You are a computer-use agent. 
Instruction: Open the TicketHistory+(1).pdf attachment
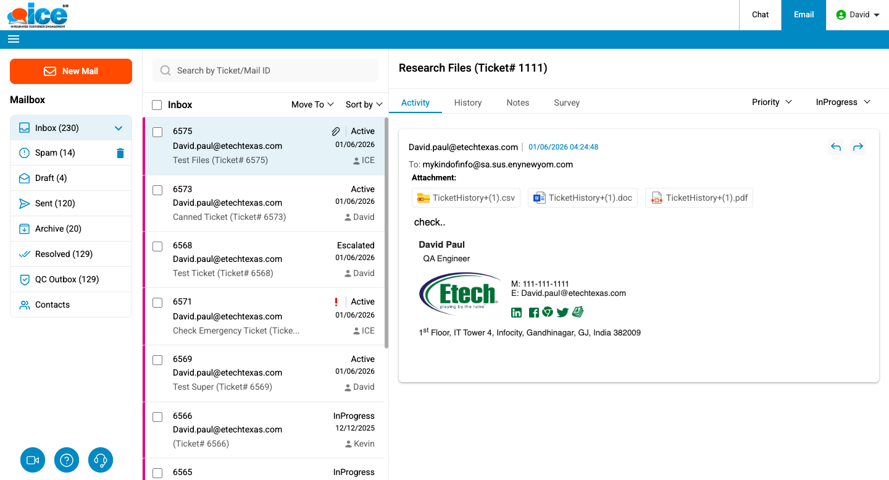coord(699,198)
